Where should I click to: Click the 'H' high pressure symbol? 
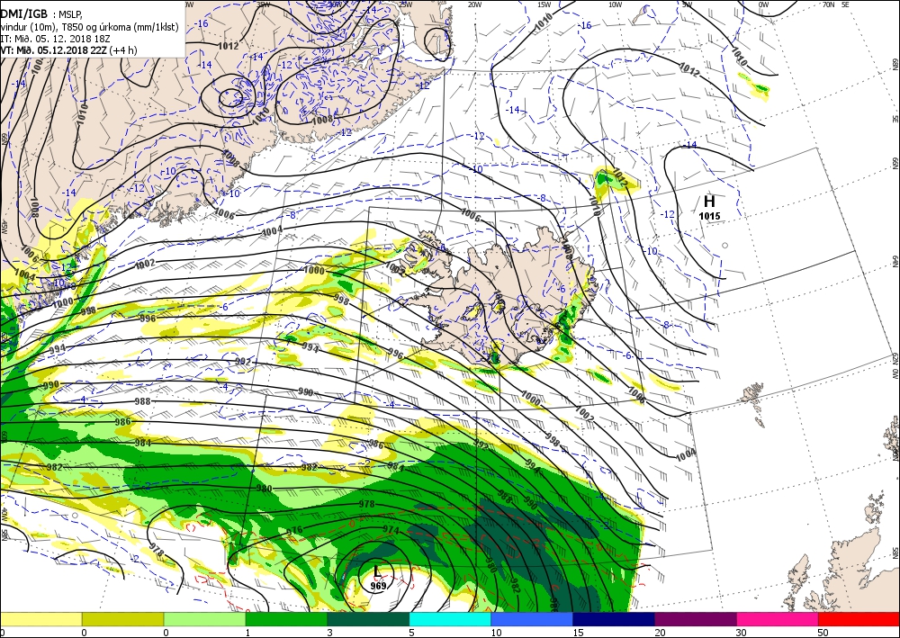[709, 202]
